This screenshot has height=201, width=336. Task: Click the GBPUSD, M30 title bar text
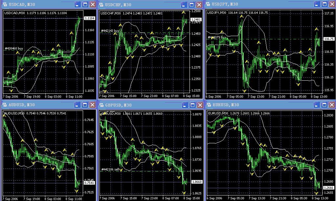coord(118,105)
